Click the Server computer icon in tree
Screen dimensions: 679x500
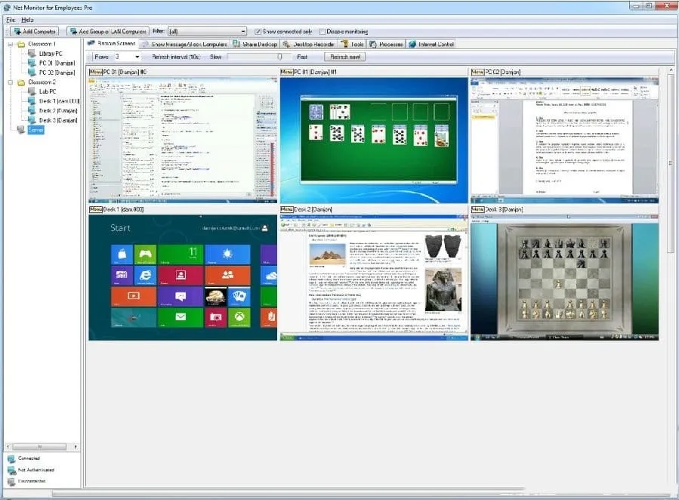(x=20, y=129)
